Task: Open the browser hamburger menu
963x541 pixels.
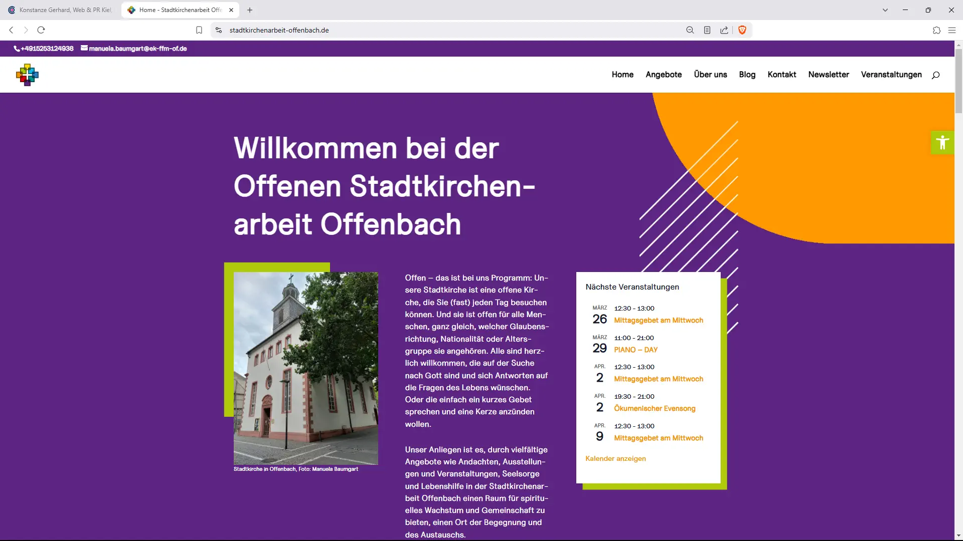Action: (951, 30)
